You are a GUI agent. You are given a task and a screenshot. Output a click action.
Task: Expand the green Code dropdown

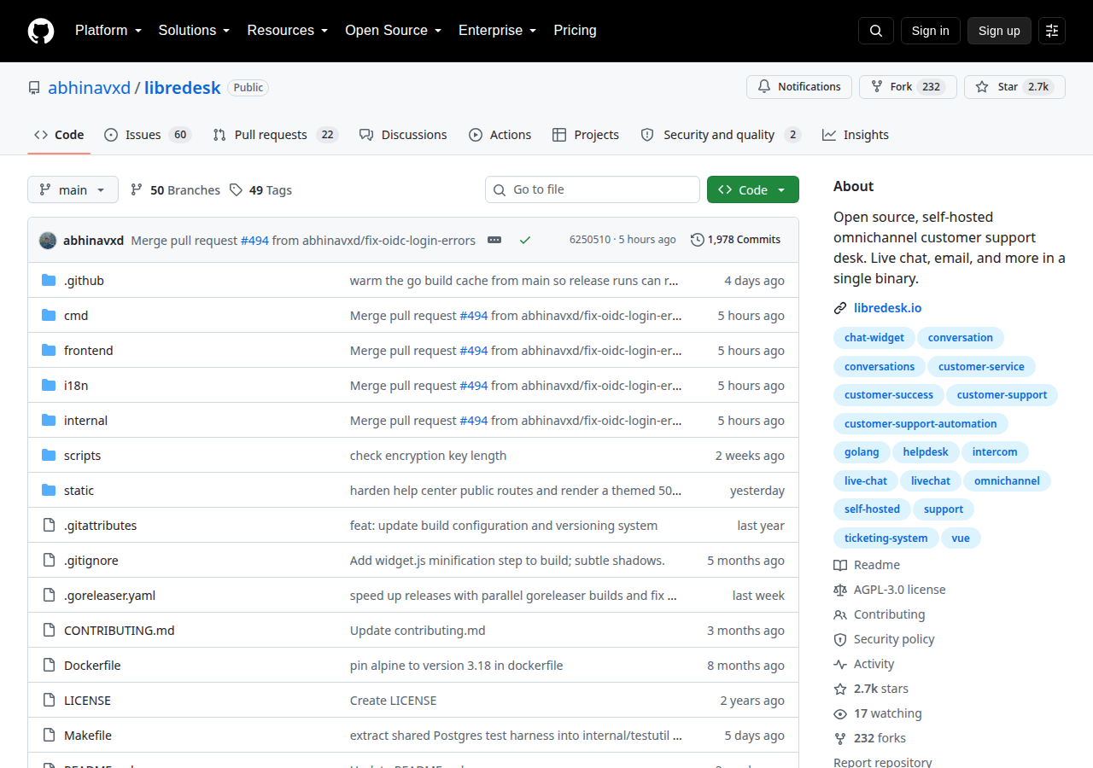(753, 189)
